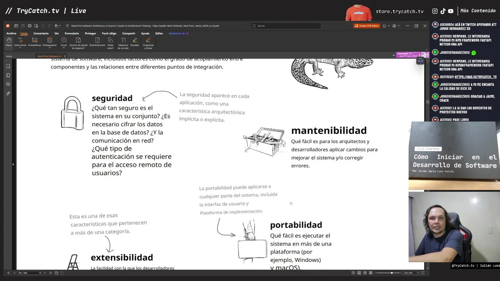Expand the left navigation panel arrow

point(13,164)
